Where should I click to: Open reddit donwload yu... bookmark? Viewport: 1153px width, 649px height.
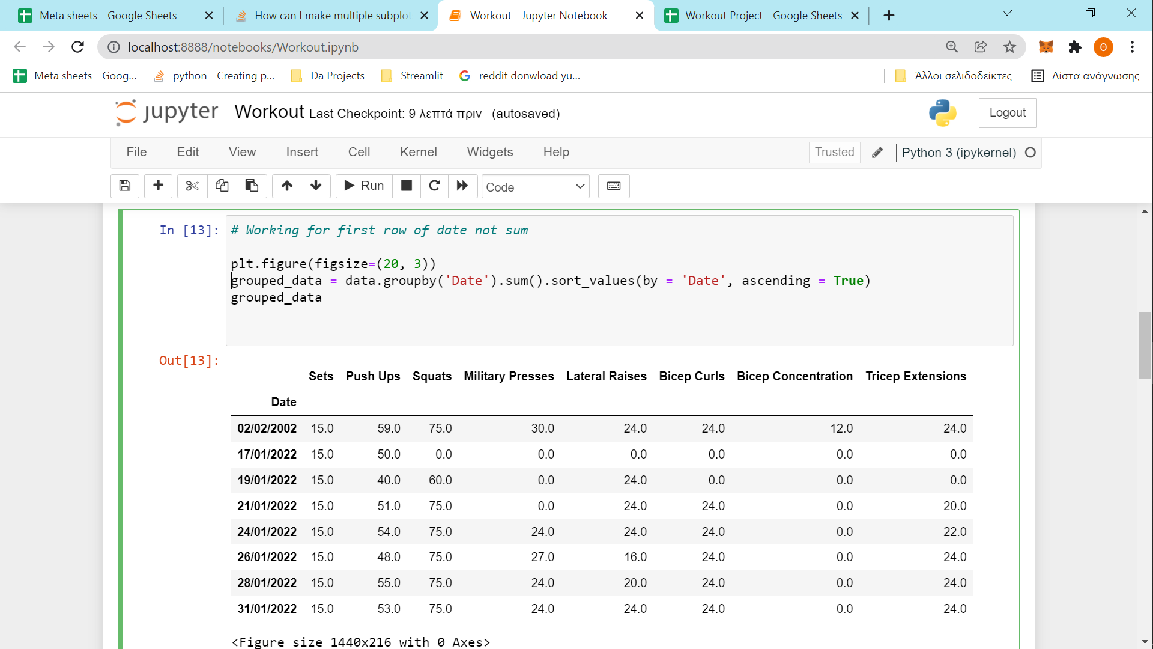pyautogui.click(x=519, y=76)
